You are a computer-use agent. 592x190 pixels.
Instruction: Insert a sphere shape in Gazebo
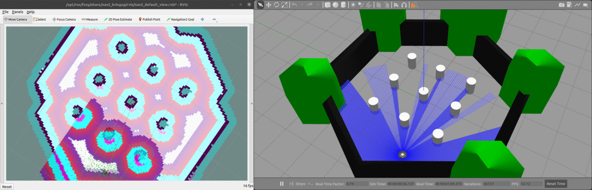tap(335, 5)
